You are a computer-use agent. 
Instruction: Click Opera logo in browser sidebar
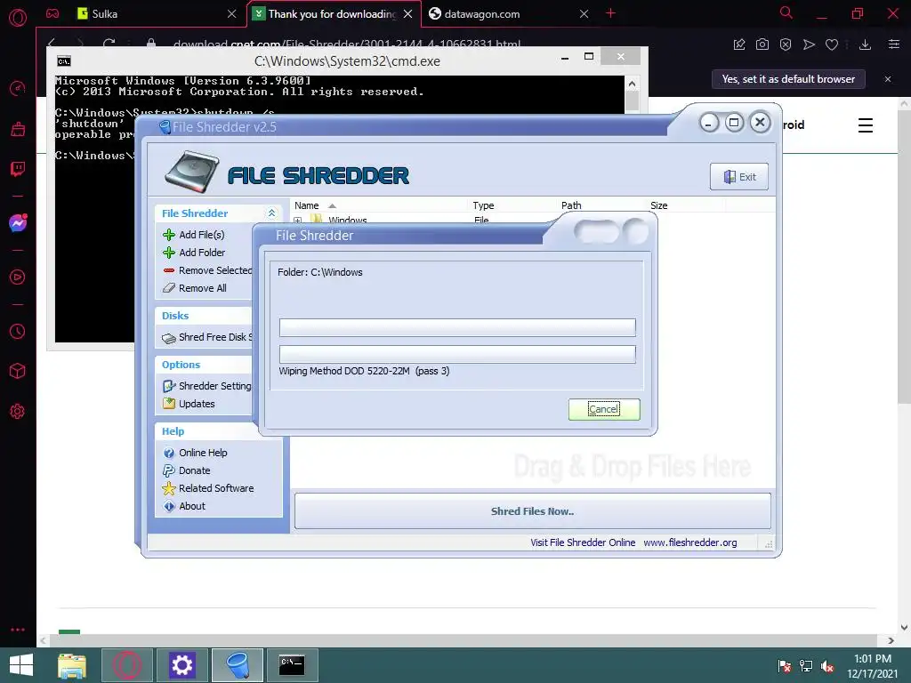point(18,17)
